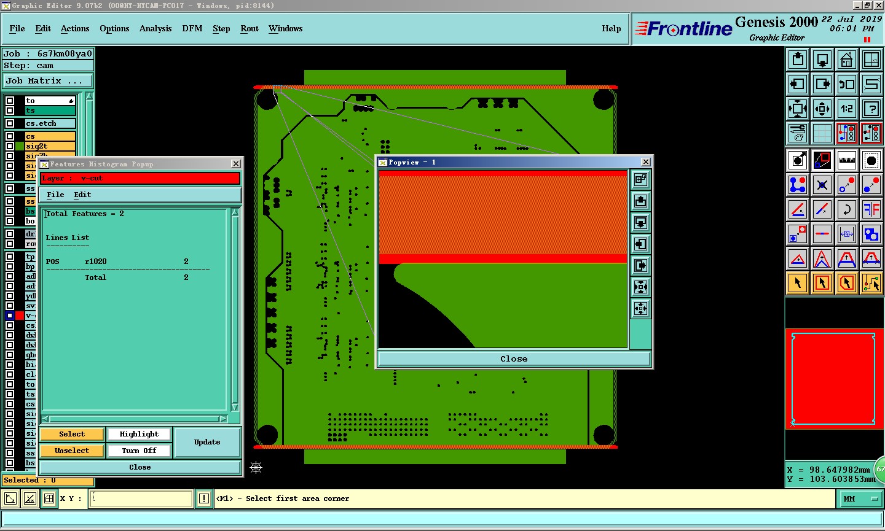Open the Edit menu in main menubar

point(43,28)
